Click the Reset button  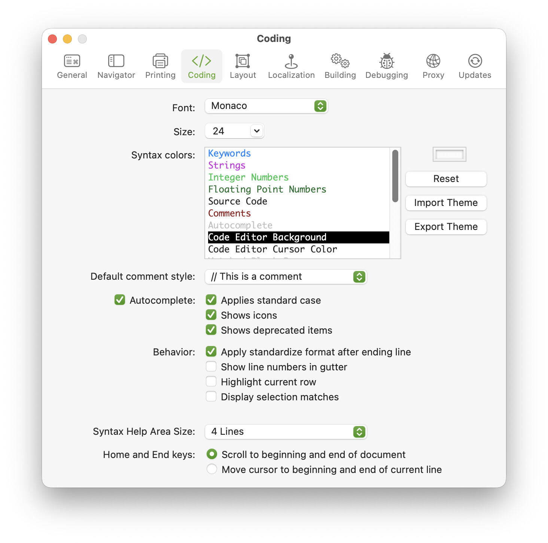point(446,179)
